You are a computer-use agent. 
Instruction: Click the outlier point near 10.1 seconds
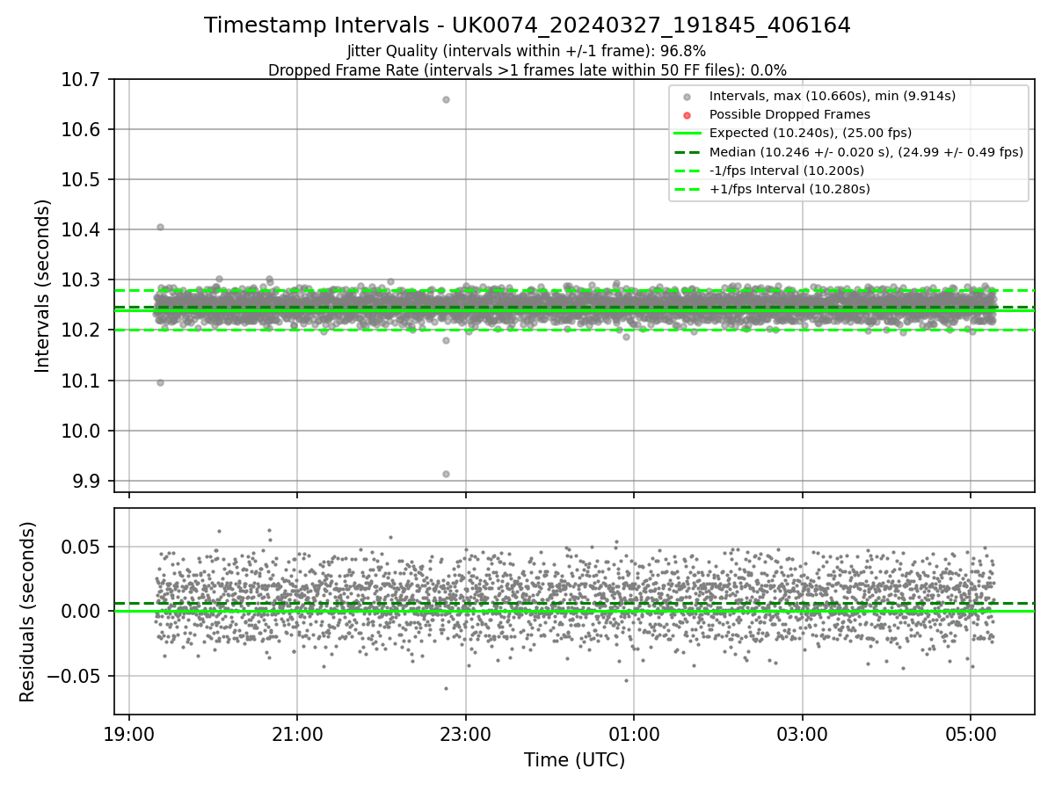(160, 382)
